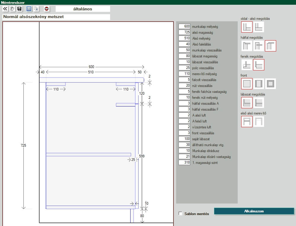Click the double-chevron back icon
This screenshot has width=296, height=226.
[x=5, y=9]
